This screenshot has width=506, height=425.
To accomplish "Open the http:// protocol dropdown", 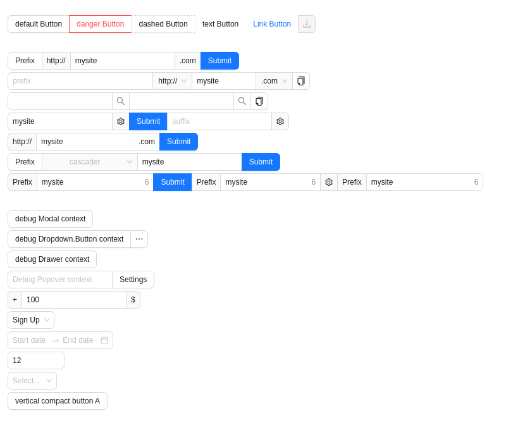I will (172, 81).
